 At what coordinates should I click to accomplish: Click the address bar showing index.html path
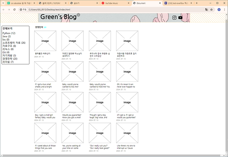click(x=49, y=10)
